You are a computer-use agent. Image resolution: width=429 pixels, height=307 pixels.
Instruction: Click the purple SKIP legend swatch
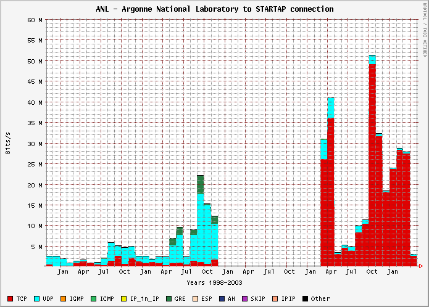(x=244, y=298)
